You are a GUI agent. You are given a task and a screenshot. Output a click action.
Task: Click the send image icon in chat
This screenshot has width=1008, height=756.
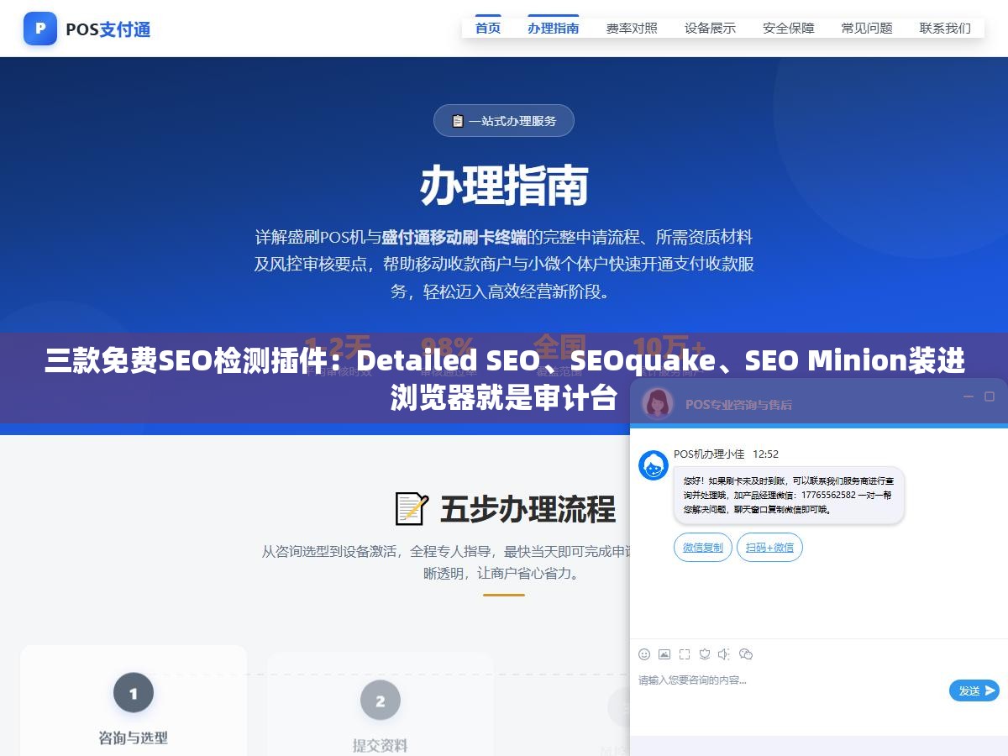coord(664,654)
